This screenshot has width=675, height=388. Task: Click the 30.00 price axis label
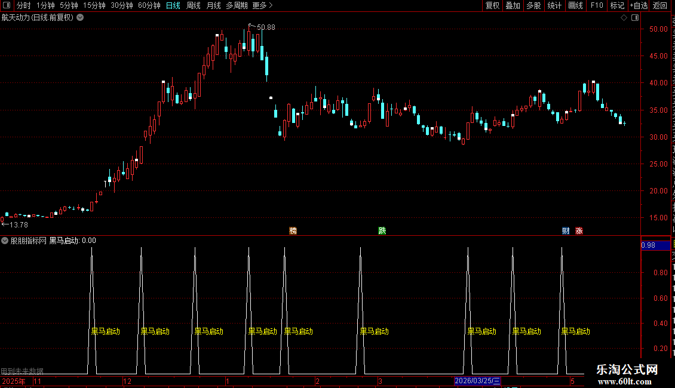tap(659, 137)
